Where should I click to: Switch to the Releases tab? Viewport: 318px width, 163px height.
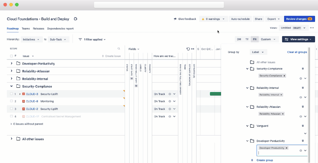(38, 29)
